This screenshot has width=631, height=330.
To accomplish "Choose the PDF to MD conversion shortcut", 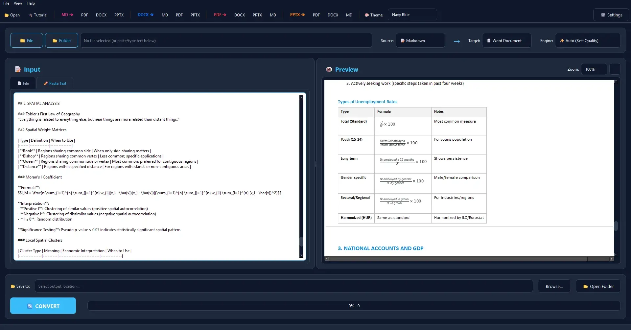I will click(x=273, y=15).
